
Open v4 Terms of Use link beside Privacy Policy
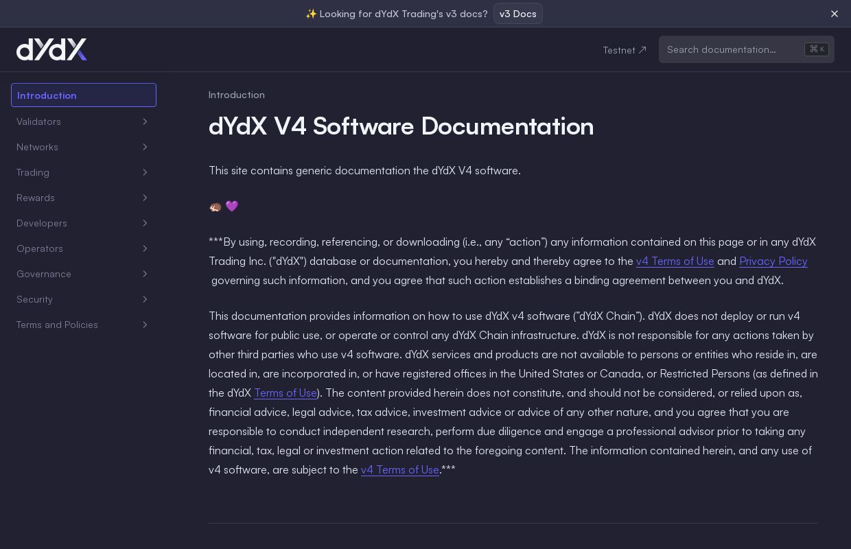click(675, 261)
